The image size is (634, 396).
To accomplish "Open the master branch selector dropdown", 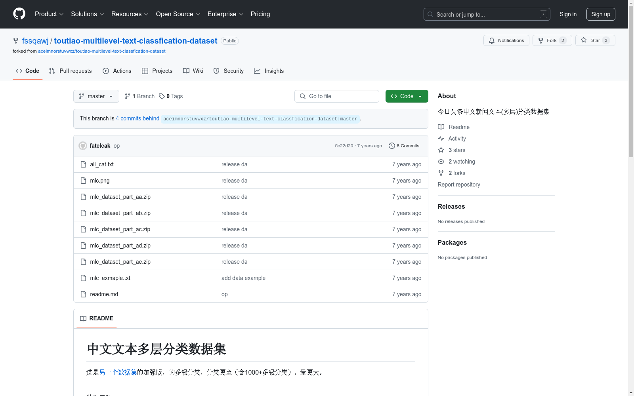I will click(x=96, y=96).
